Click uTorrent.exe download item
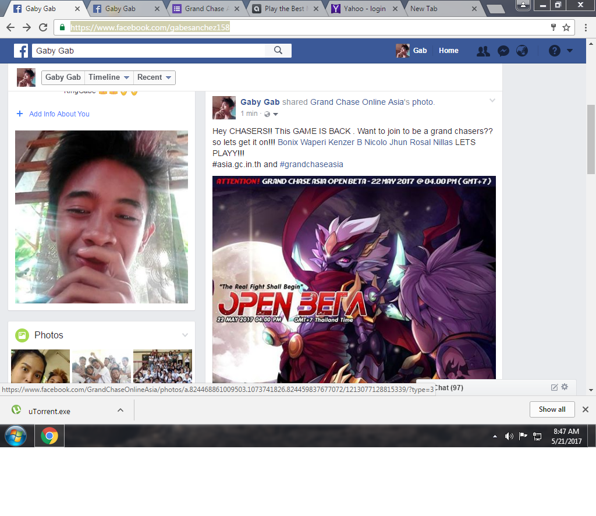 click(49, 411)
